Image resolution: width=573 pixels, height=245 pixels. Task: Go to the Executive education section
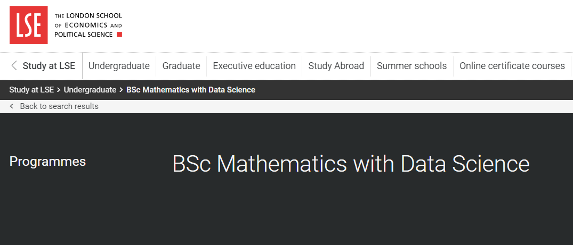(x=254, y=66)
